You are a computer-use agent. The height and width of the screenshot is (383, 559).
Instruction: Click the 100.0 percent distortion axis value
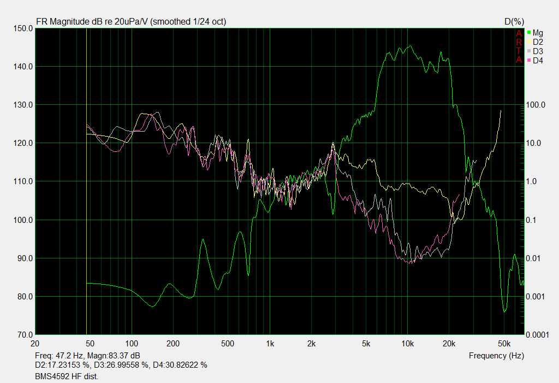point(536,105)
